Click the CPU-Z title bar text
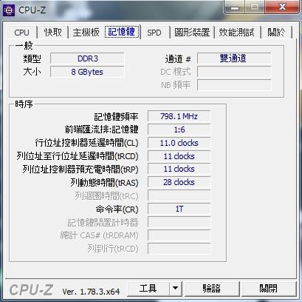The image size is (302, 302). tap(32, 10)
